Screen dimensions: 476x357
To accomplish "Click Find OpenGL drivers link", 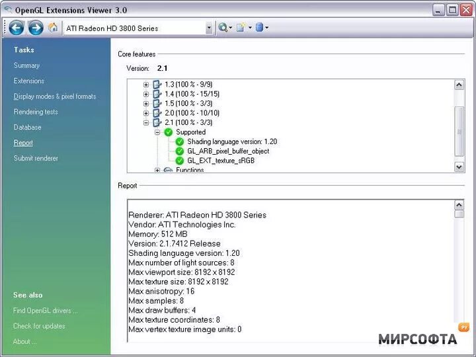I will (45, 311).
